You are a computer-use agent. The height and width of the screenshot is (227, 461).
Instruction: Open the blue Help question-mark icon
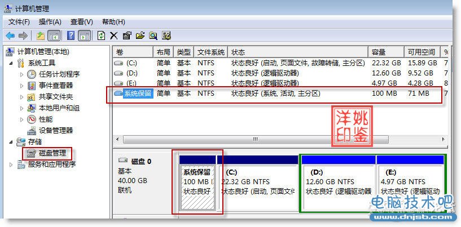(71, 36)
